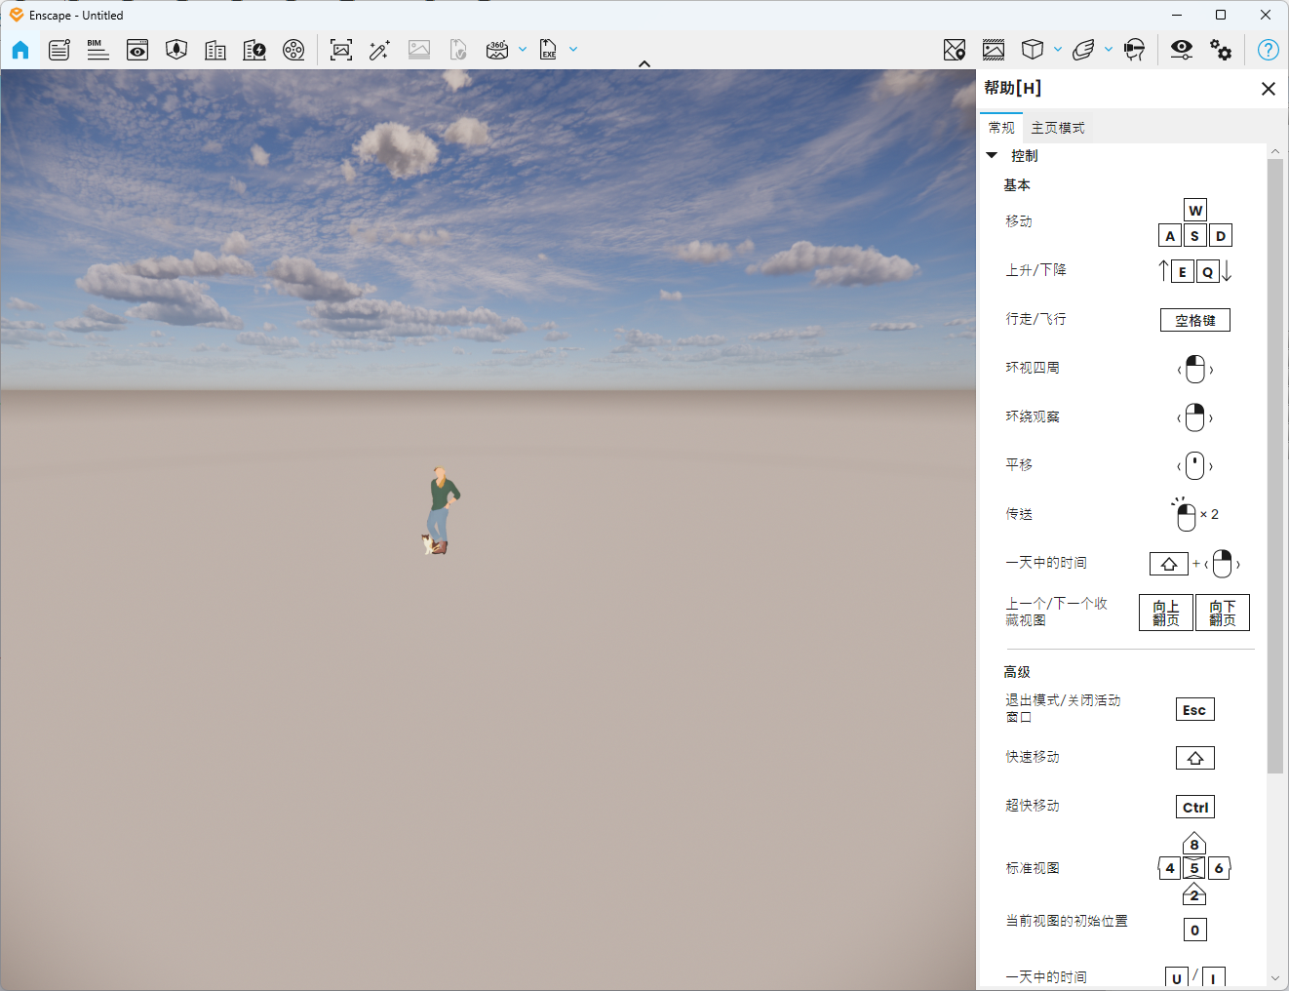Open dropdown arrow beside the winged shoe
Viewport: 1289px width, 991px height.
coord(1109,50)
